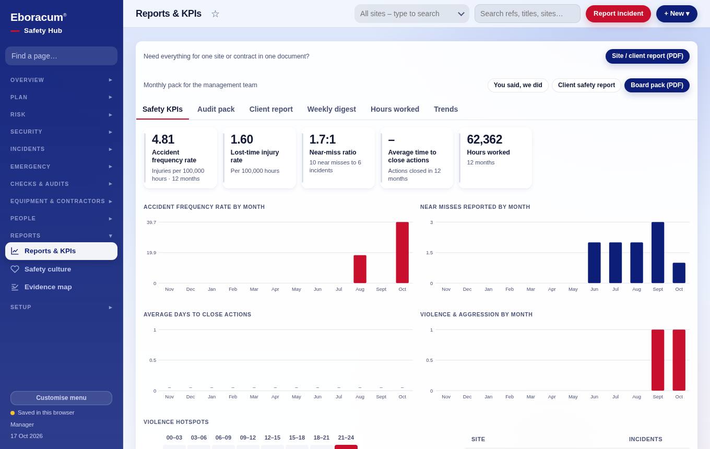This screenshot has width=710, height=449.
Task: Click the Aug bar in accident frequency chart
Action: click(360, 269)
